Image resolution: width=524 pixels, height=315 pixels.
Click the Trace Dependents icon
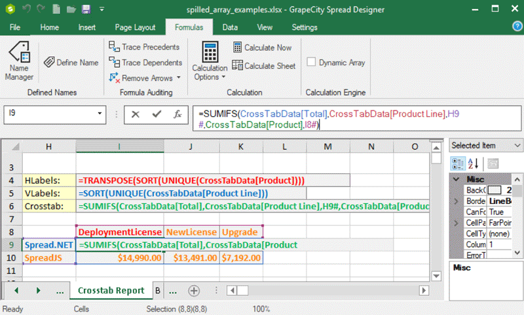point(113,63)
